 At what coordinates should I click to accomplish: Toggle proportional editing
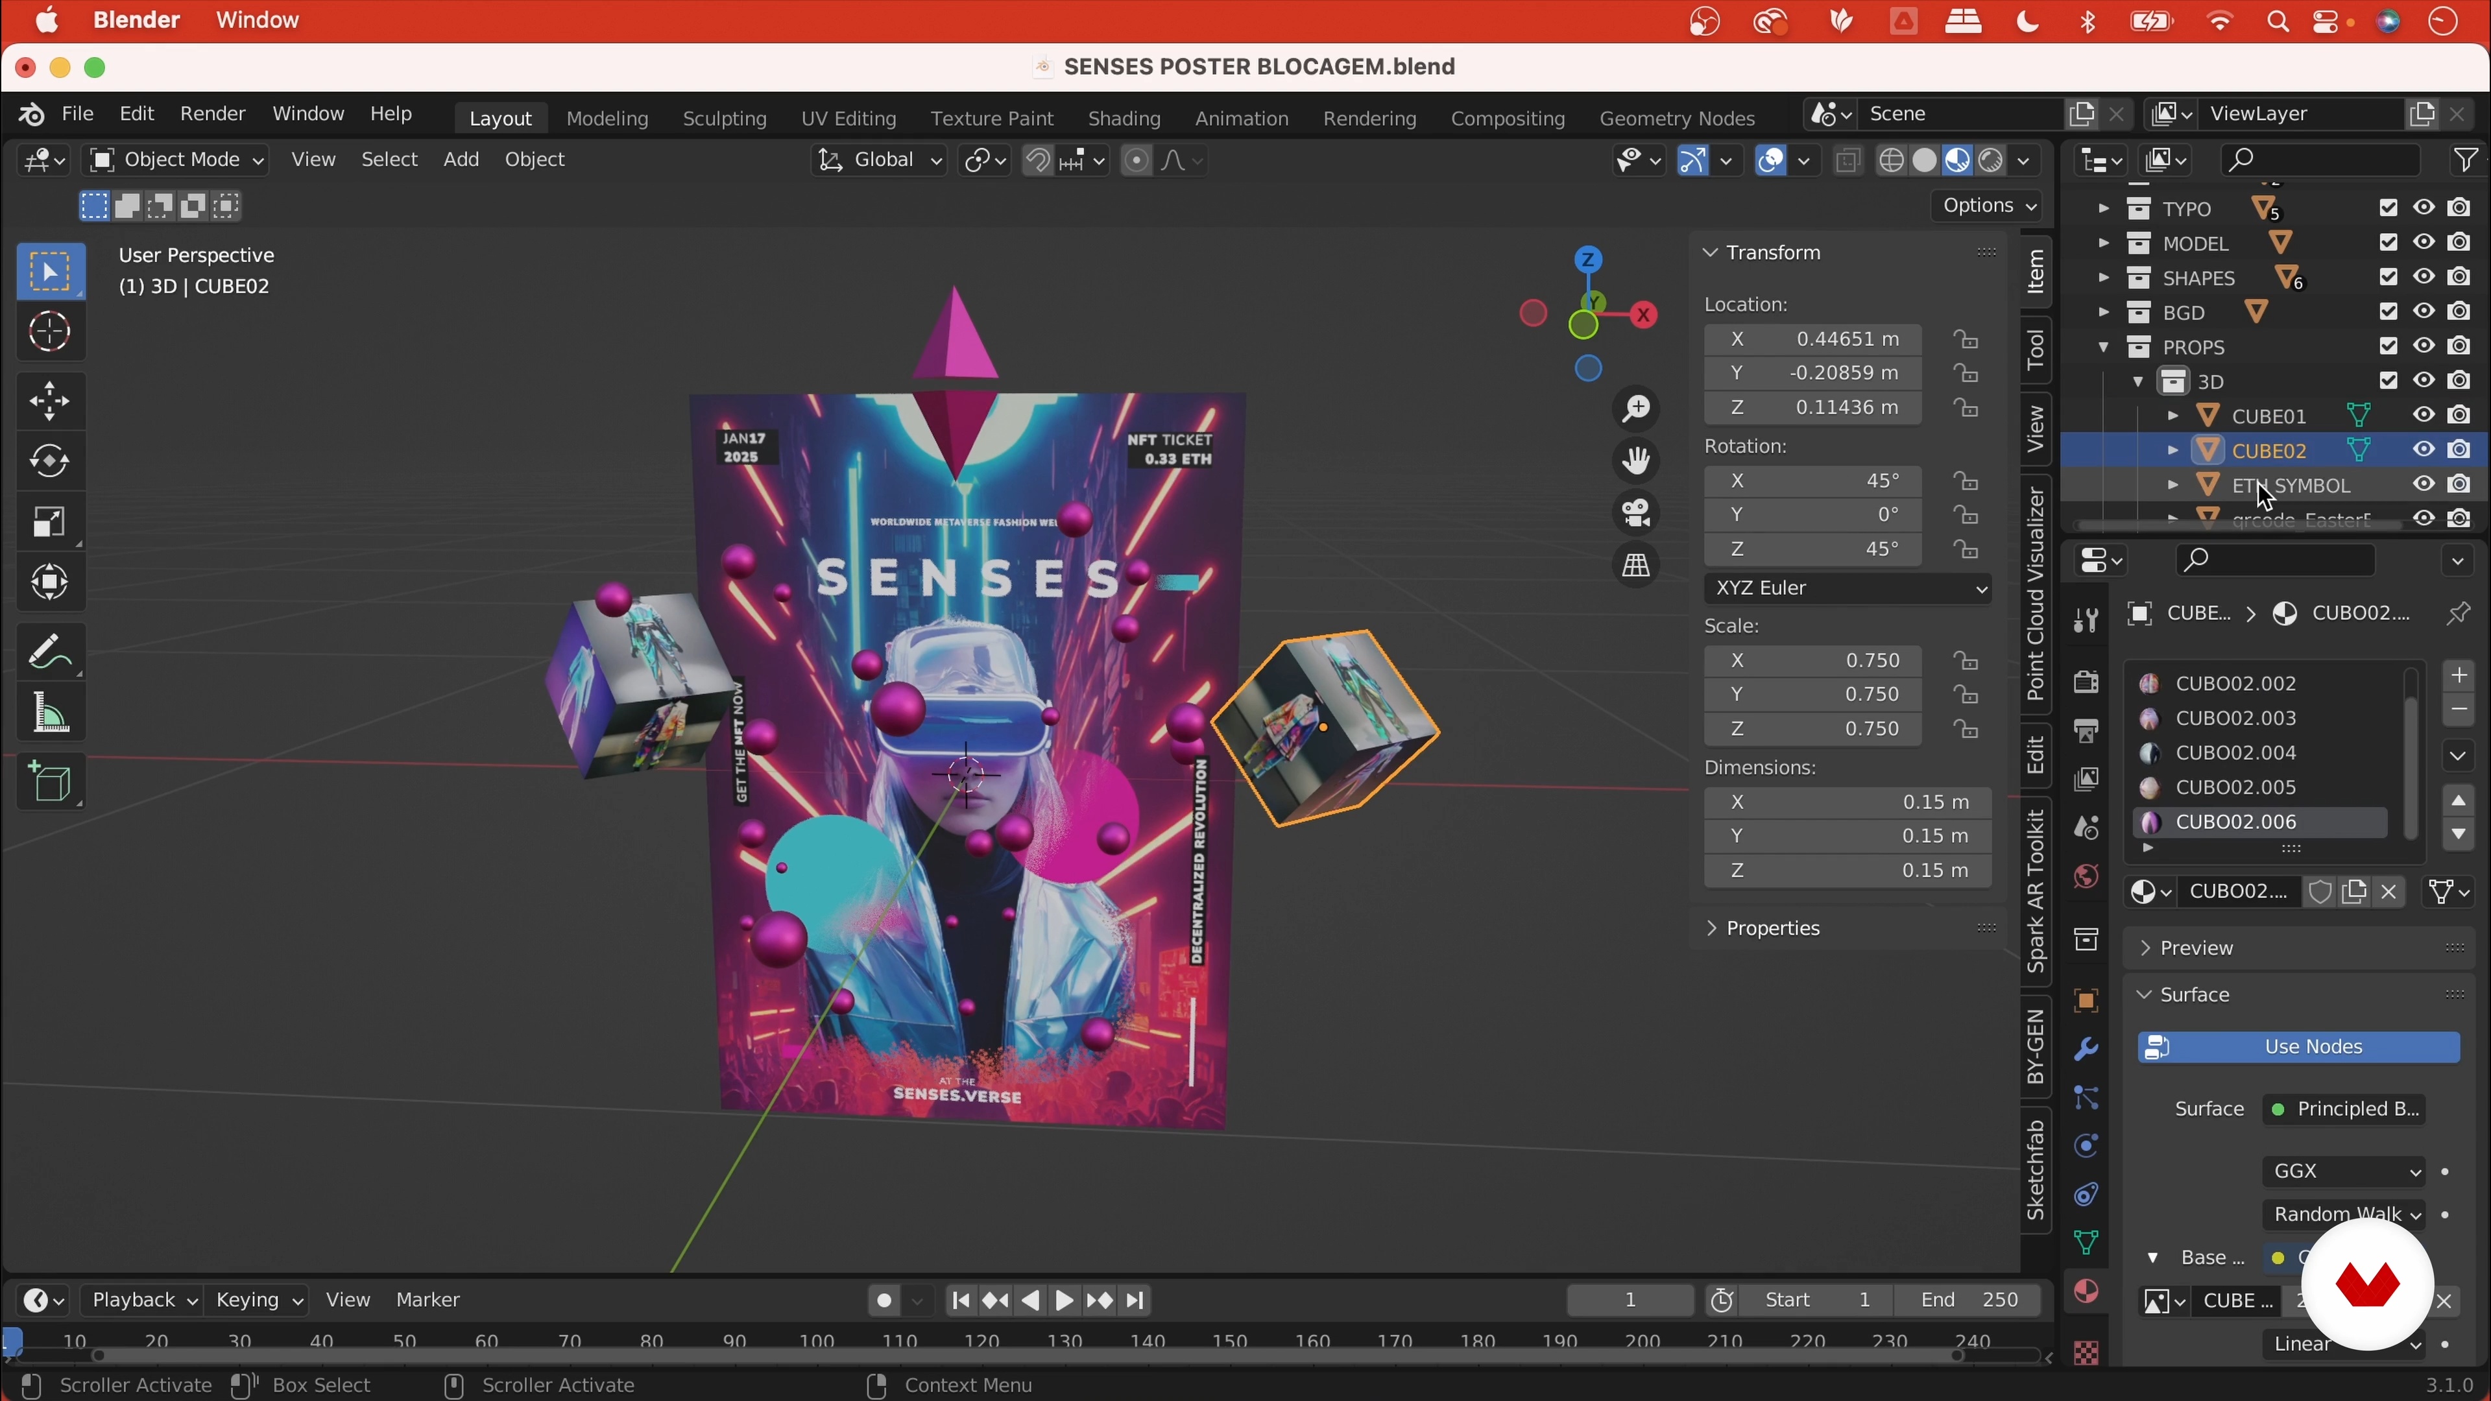(x=1137, y=160)
